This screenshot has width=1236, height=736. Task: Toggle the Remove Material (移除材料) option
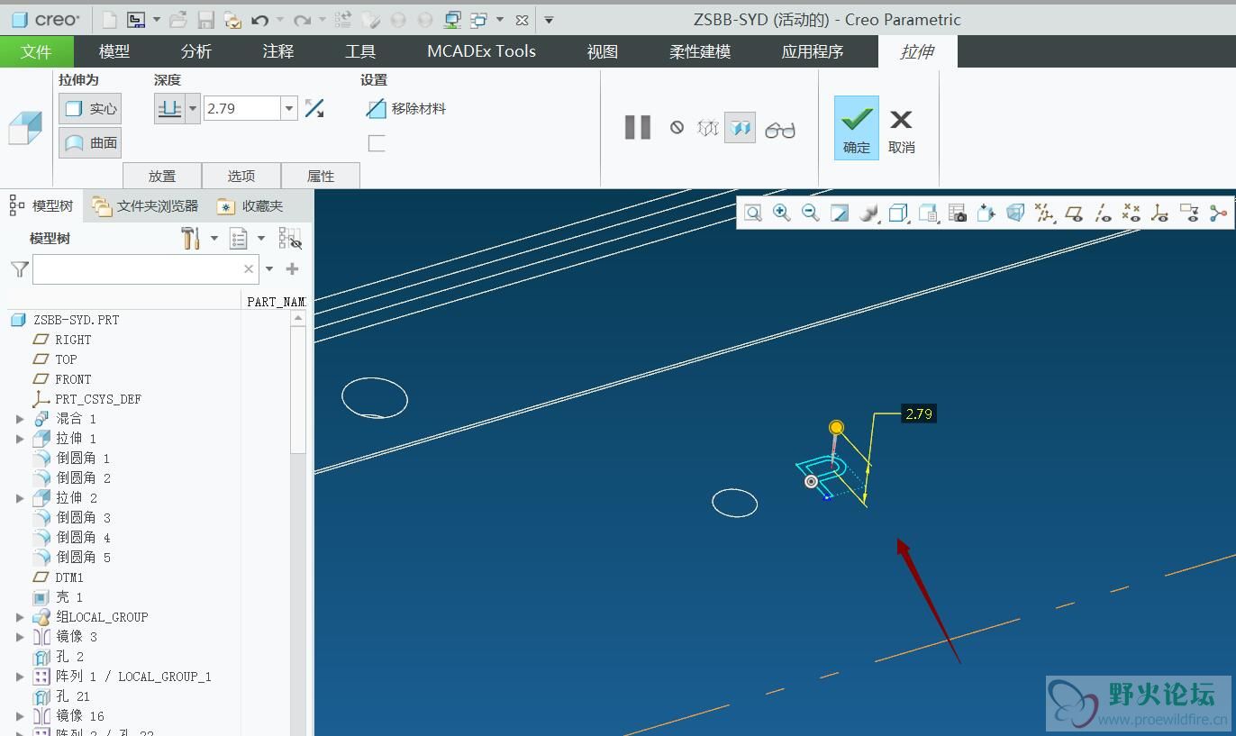[x=406, y=108]
